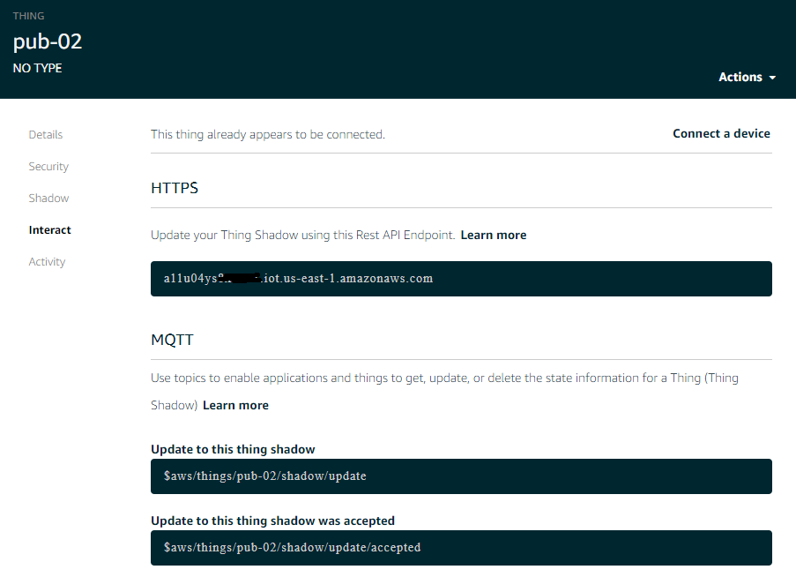
Task: View the Activity tab
Action: pos(48,262)
